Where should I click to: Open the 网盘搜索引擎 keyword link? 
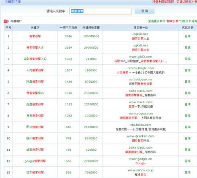(x=35, y=82)
